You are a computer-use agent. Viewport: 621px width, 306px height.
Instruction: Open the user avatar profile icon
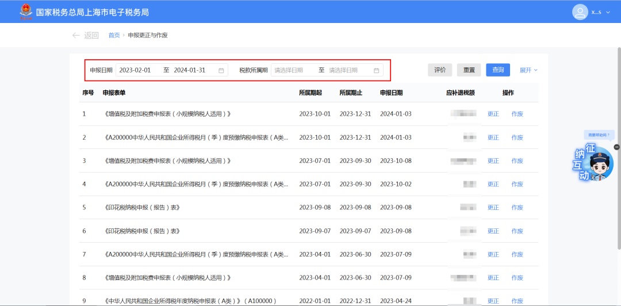pyautogui.click(x=580, y=12)
